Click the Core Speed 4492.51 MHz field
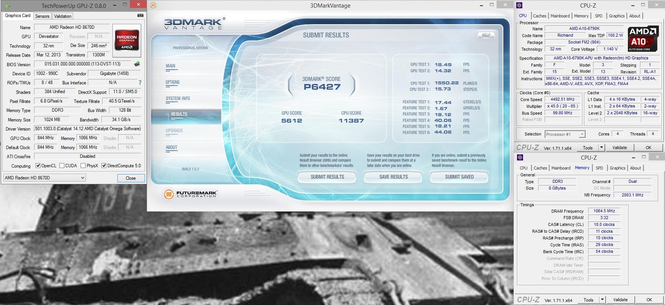Image resolution: width=665 pixels, height=305 pixels. pos(563,100)
